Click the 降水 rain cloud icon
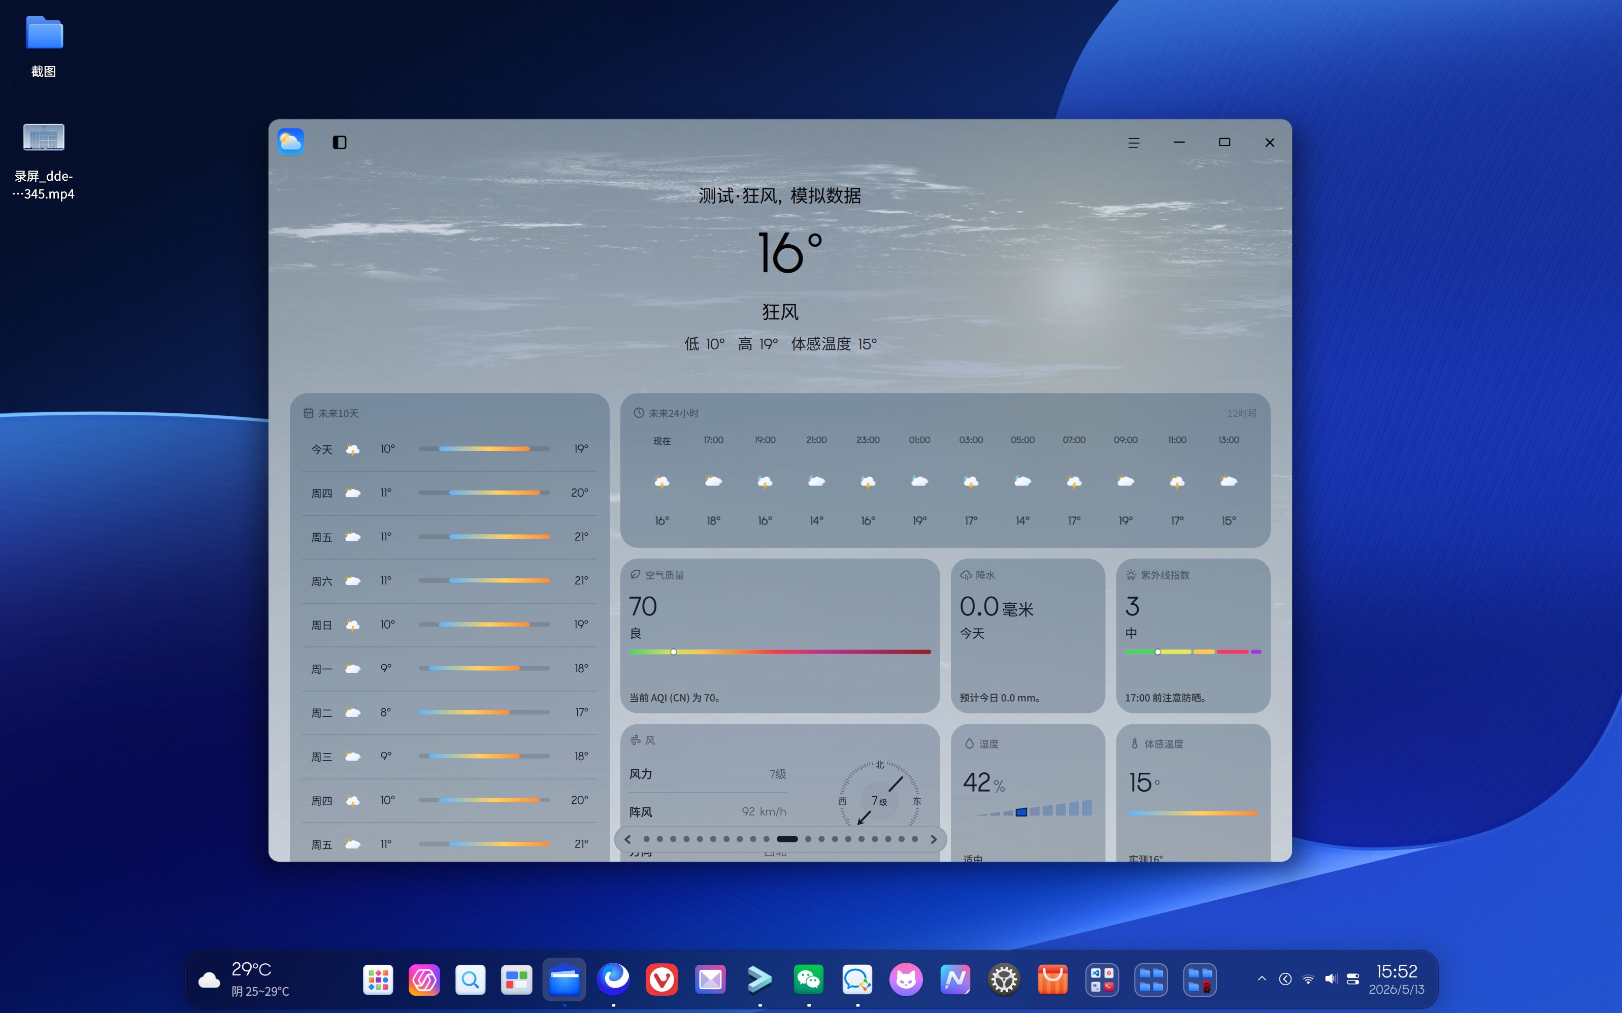Image resolution: width=1622 pixels, height=1013 pixels. (x=966, y=575)
